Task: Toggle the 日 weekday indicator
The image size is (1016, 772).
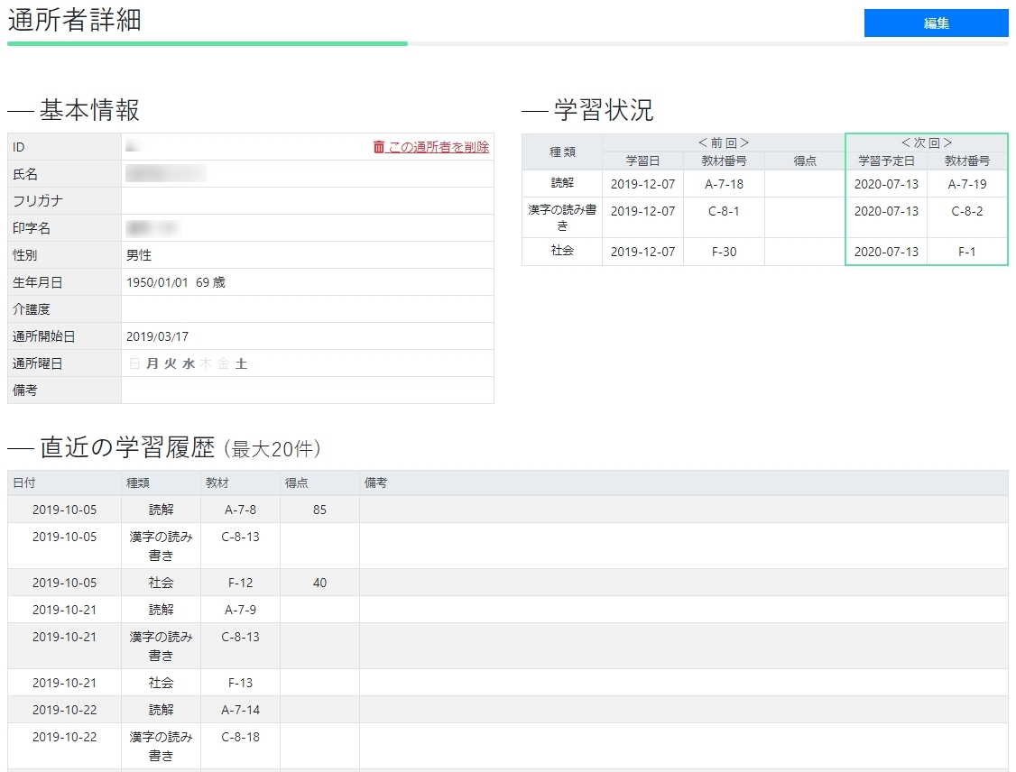Action: (134, 363)
